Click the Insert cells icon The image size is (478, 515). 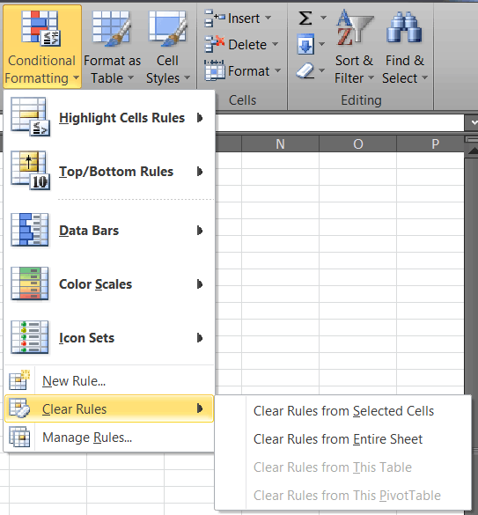(214, 18)
